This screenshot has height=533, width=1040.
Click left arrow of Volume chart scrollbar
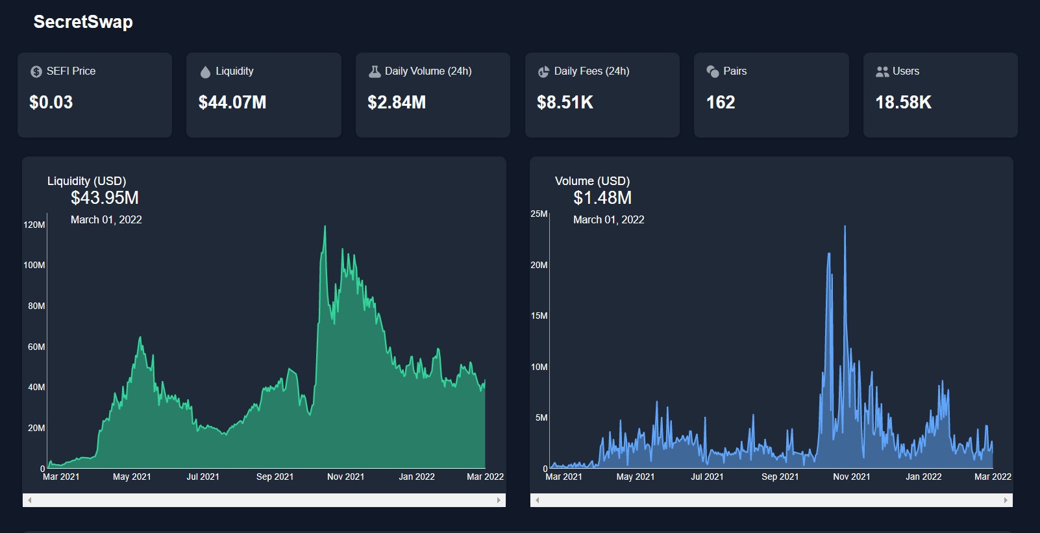[x=537, y=500]
